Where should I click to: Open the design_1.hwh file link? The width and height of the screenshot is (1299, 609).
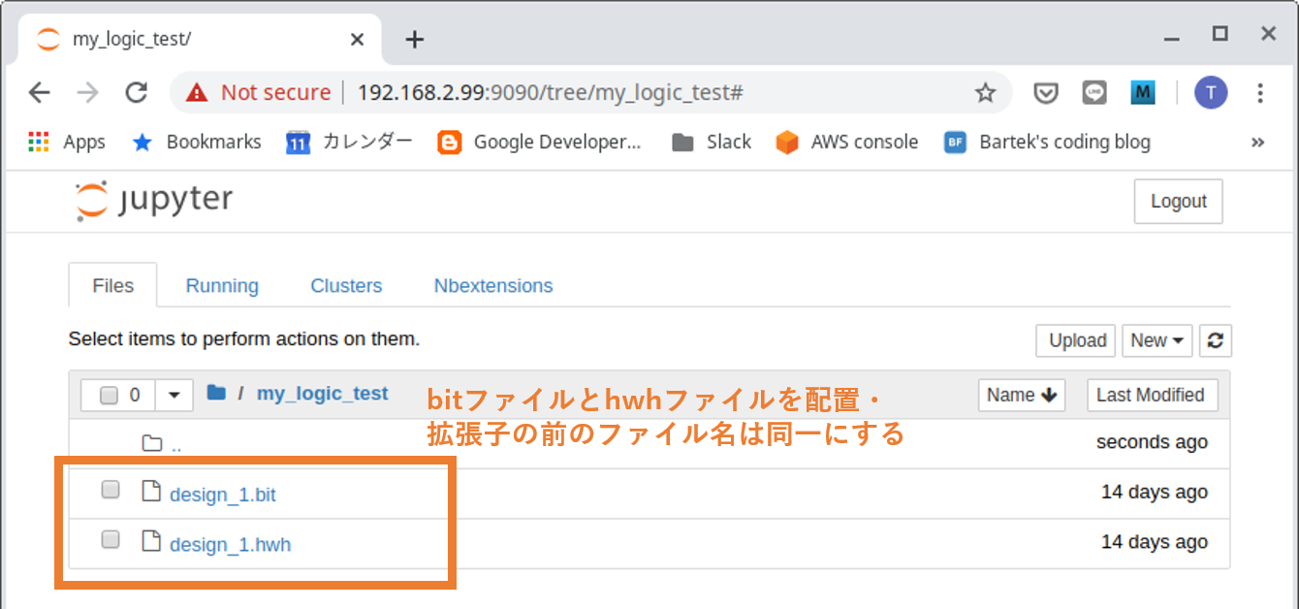point(230,545)
